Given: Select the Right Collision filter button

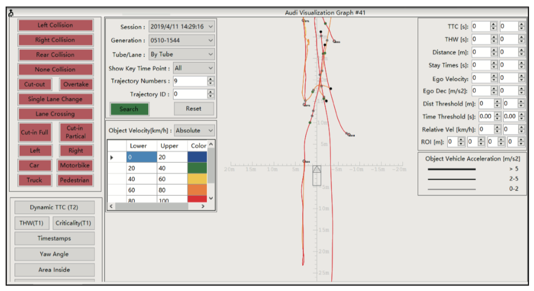Looking at the screenshot, I should 55,40.
